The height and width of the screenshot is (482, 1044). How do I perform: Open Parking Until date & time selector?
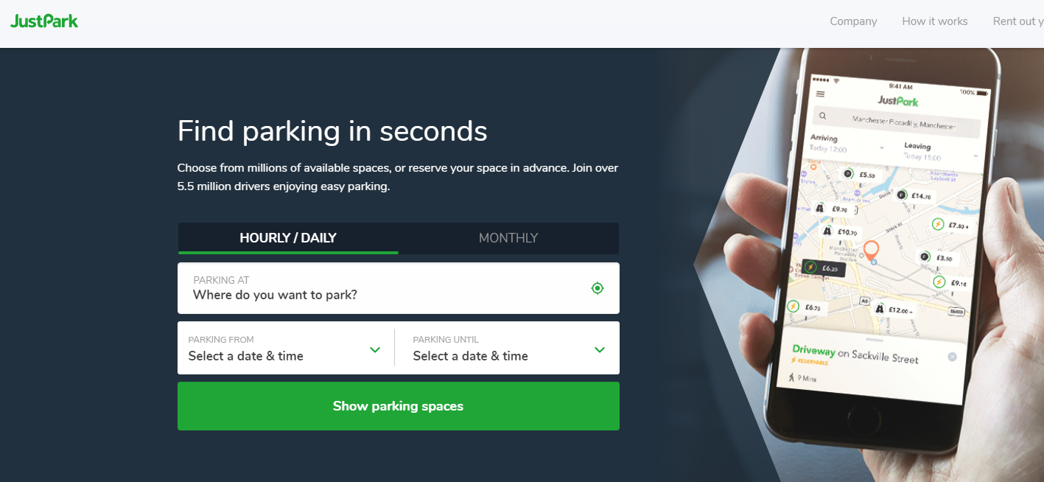(x=508, y=348)
